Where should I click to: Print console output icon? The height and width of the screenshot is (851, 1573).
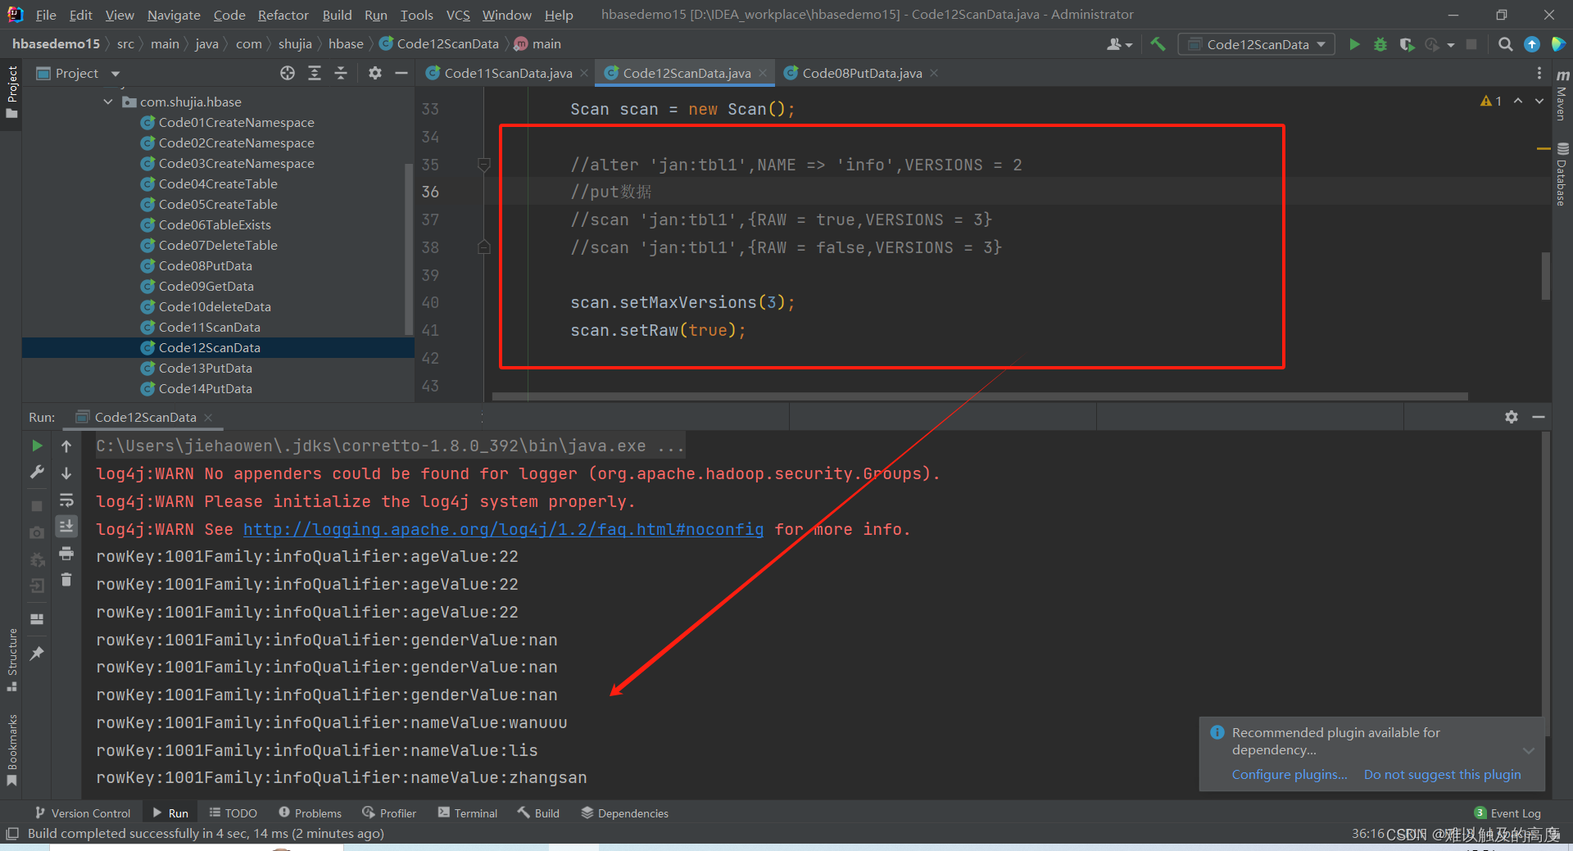[66, 554]
